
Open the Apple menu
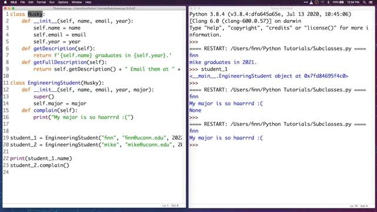(x=5, y=2)
